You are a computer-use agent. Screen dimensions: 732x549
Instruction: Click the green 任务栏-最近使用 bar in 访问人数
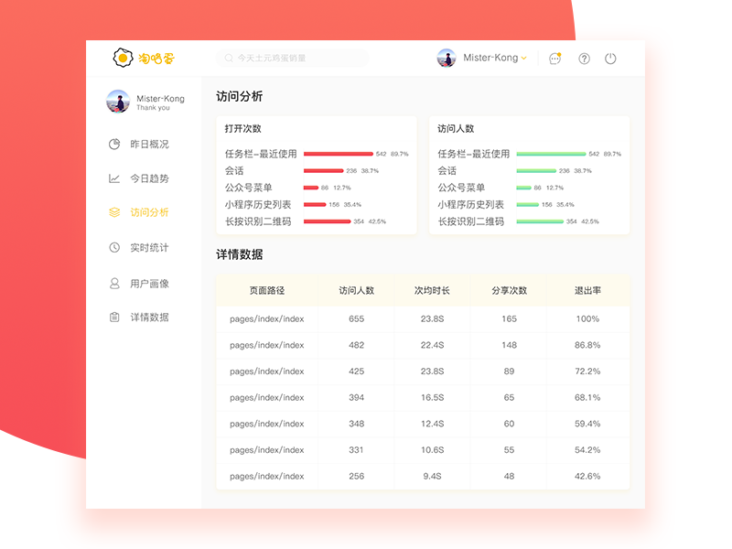pos(552,154)
